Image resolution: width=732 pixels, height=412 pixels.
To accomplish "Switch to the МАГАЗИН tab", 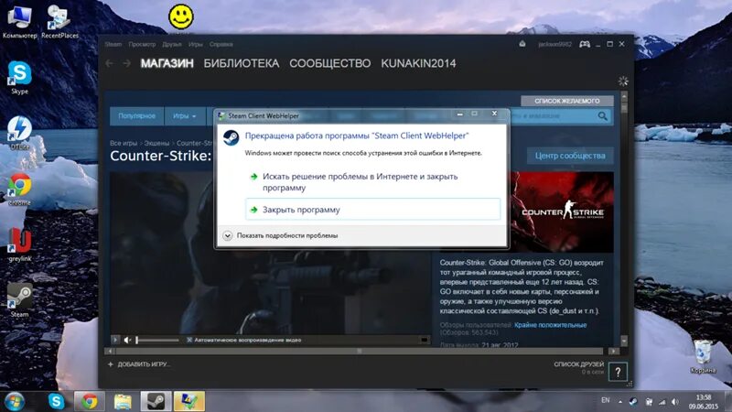I will [x=167, y=63].
